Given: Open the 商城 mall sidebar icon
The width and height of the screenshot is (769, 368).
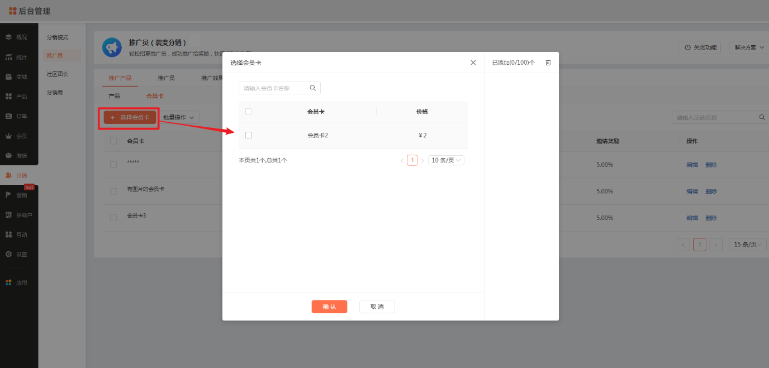Looking at the screenshot, I should (x=9, y=77).
